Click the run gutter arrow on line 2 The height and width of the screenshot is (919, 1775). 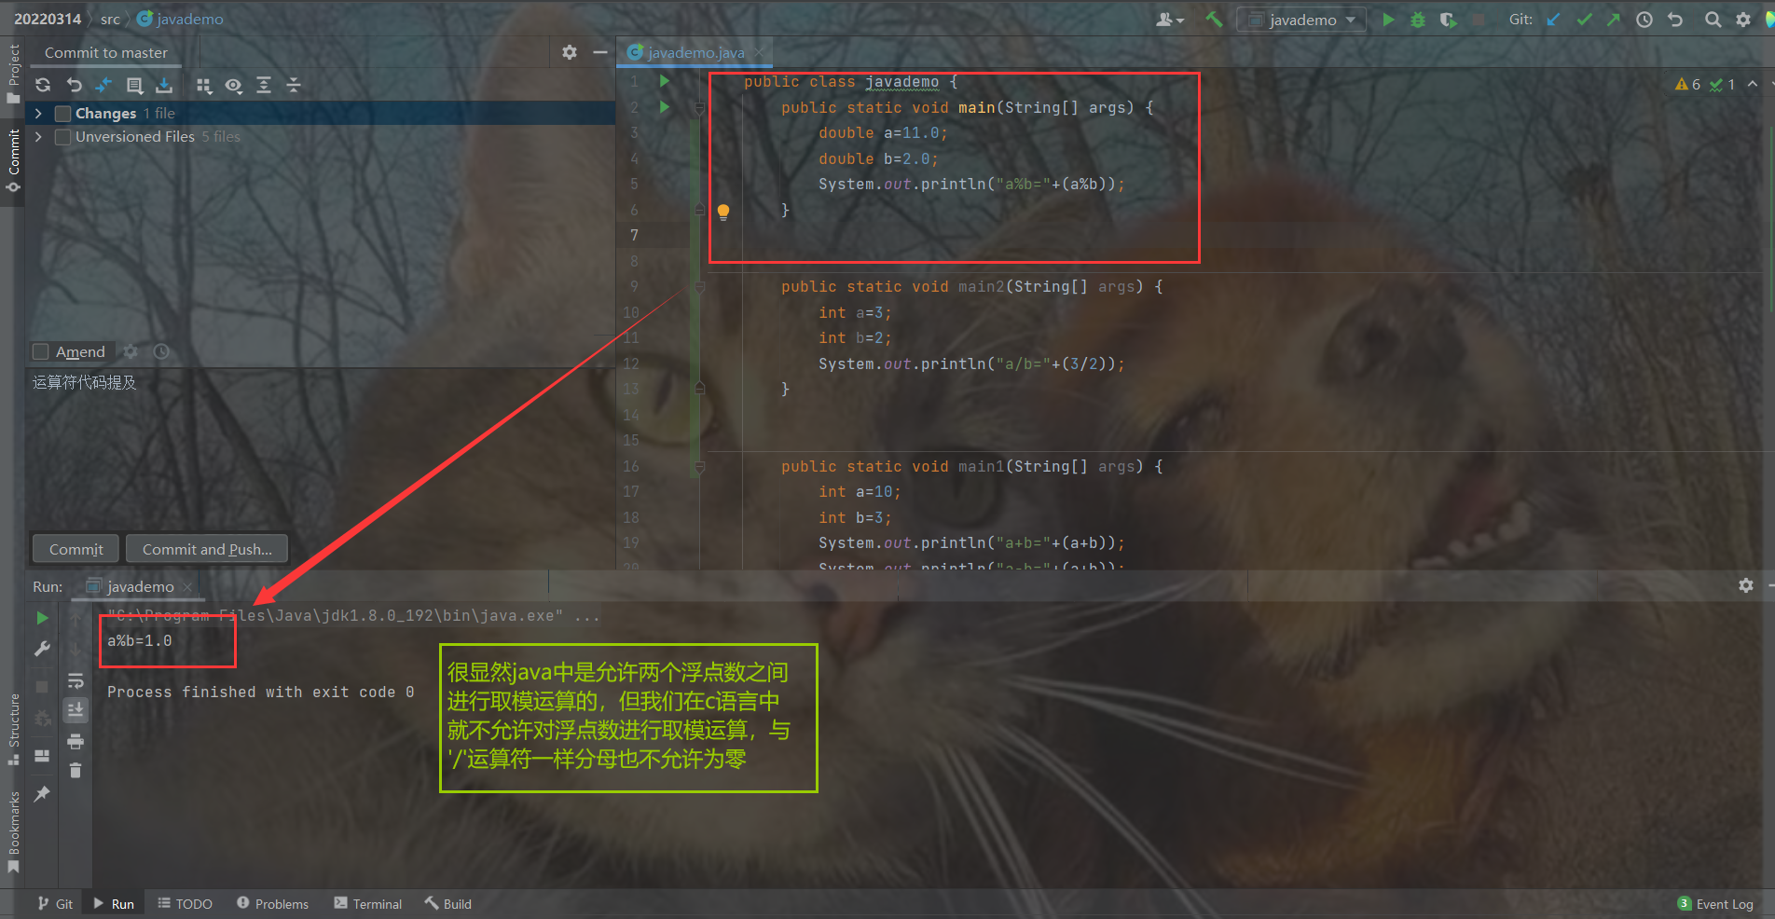(x=665, y=107)
